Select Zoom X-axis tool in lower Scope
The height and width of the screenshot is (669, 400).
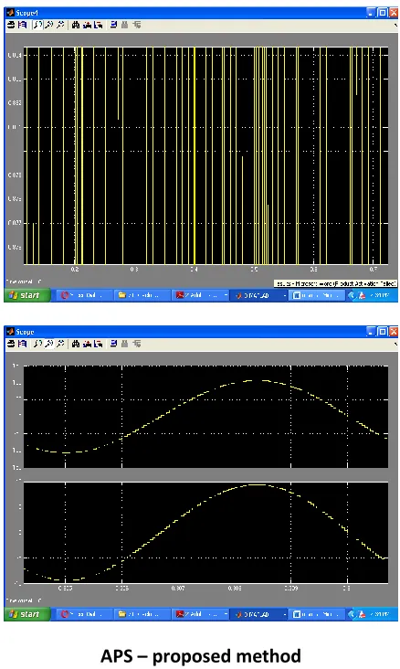(x=49, y=344)
